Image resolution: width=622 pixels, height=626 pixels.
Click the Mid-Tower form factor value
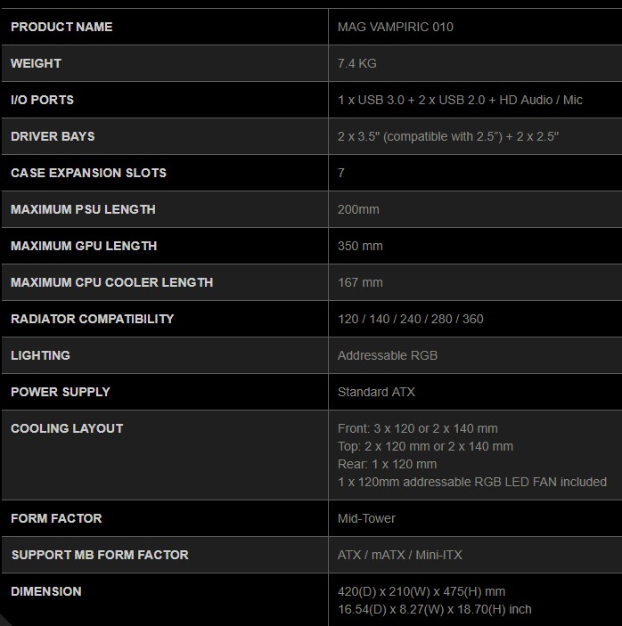tap(366, 518)
